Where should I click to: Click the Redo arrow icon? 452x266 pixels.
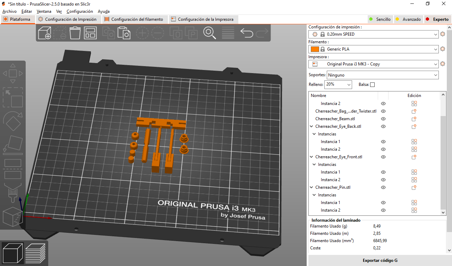(x=262, y=33)
